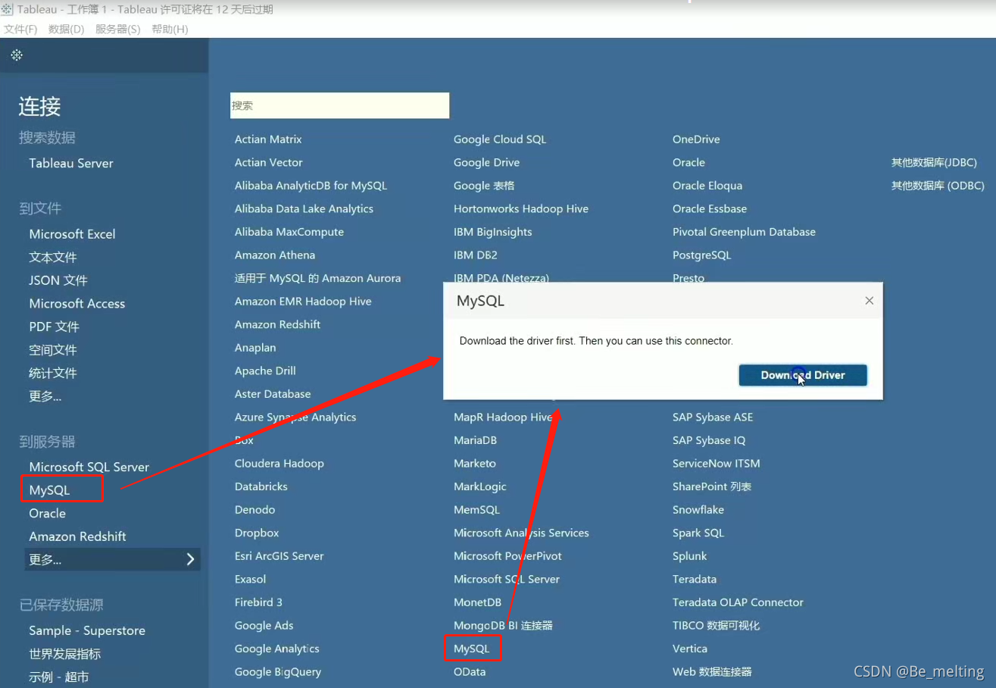
Task: Select Actian Matrix connector
Action: (x=268, y=139)
